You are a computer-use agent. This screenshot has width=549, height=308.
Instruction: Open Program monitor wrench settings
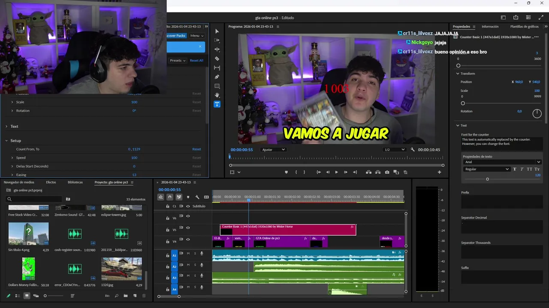pyautogui.click(x=413, y=150)
